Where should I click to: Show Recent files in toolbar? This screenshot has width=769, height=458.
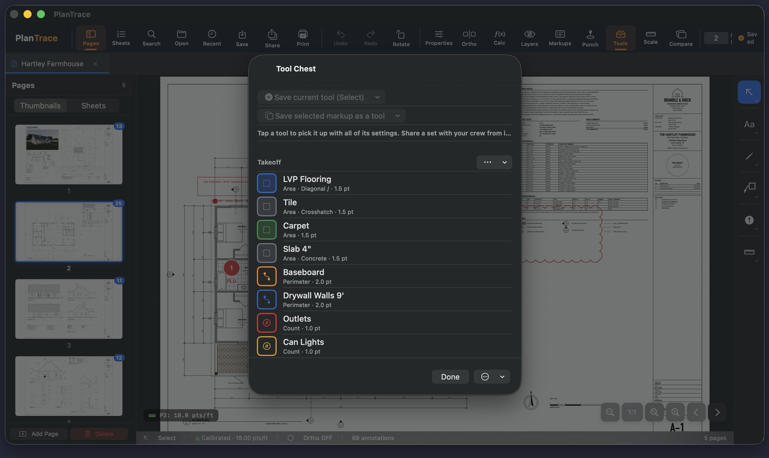[212, 38]
